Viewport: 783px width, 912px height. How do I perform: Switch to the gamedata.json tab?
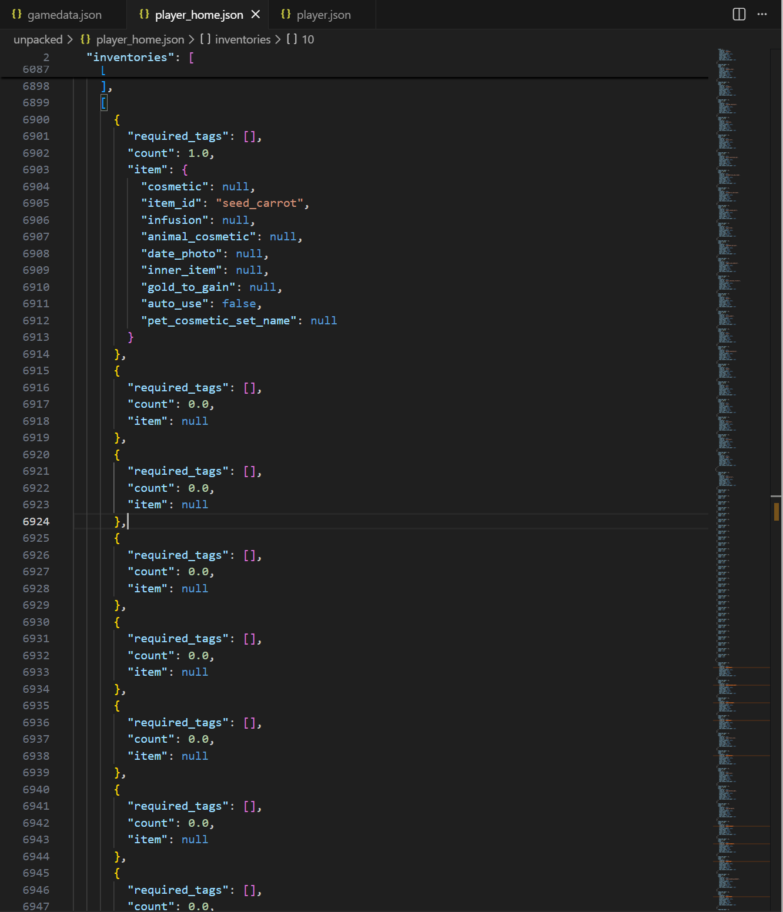(x=64, y=15)
